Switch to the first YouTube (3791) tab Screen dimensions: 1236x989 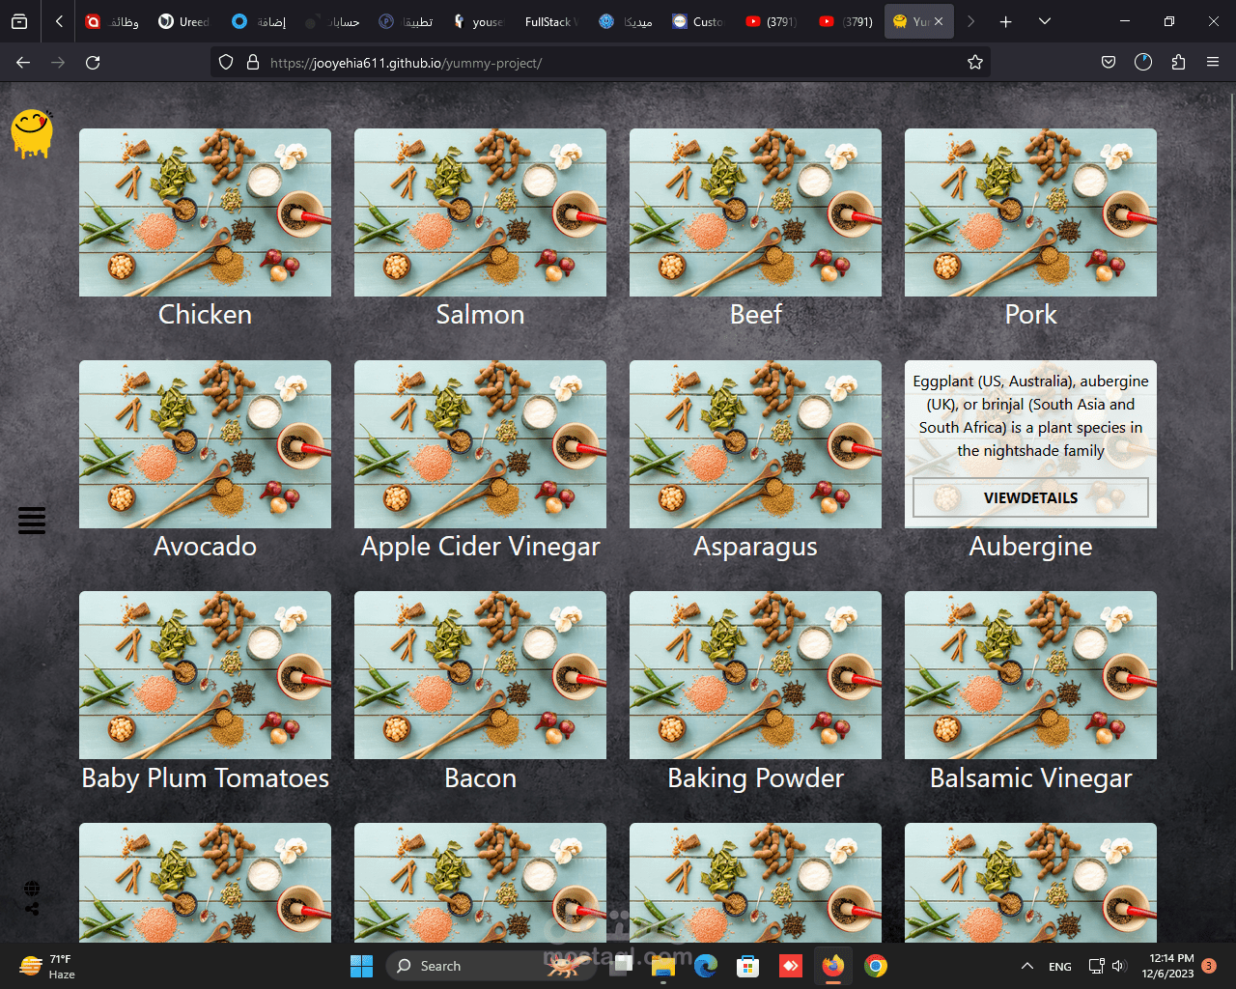coord(771,21)
